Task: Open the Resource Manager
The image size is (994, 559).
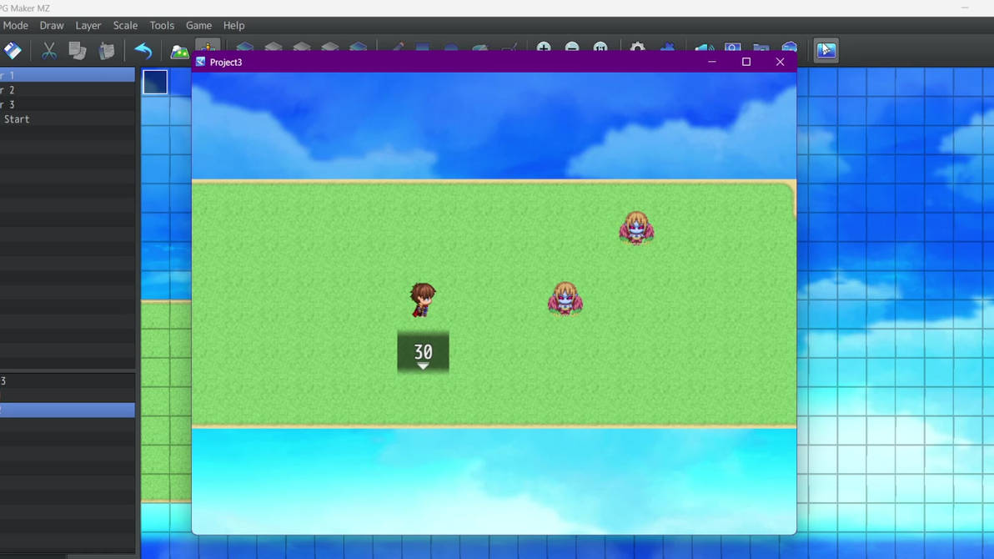Action: (x=760, y=50)
